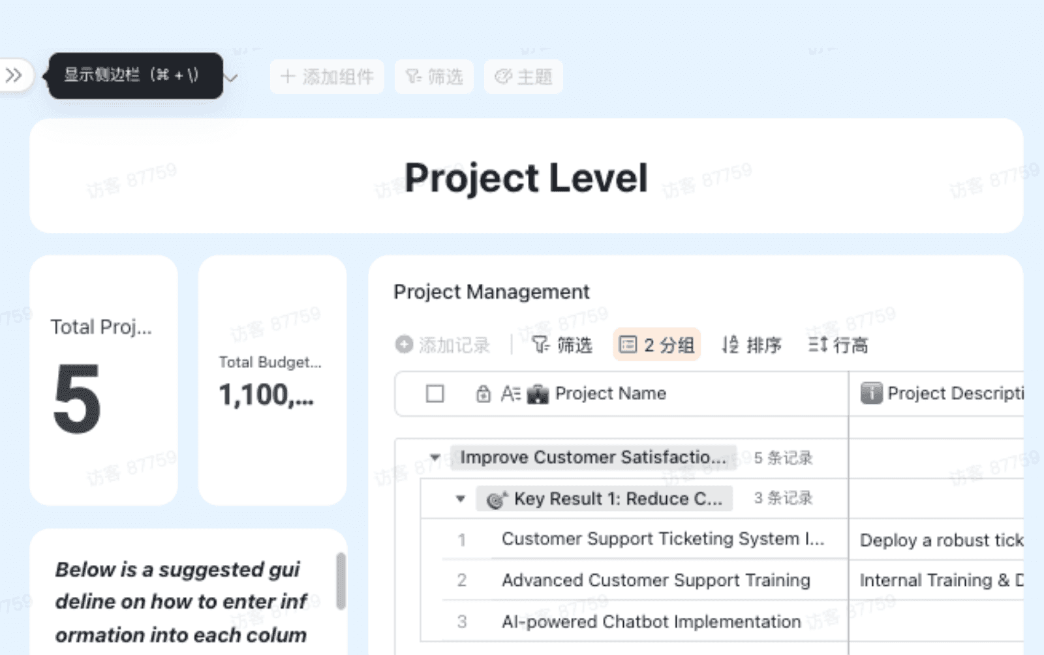Click the add component (添加组件) plus icon

coord(287,76)
